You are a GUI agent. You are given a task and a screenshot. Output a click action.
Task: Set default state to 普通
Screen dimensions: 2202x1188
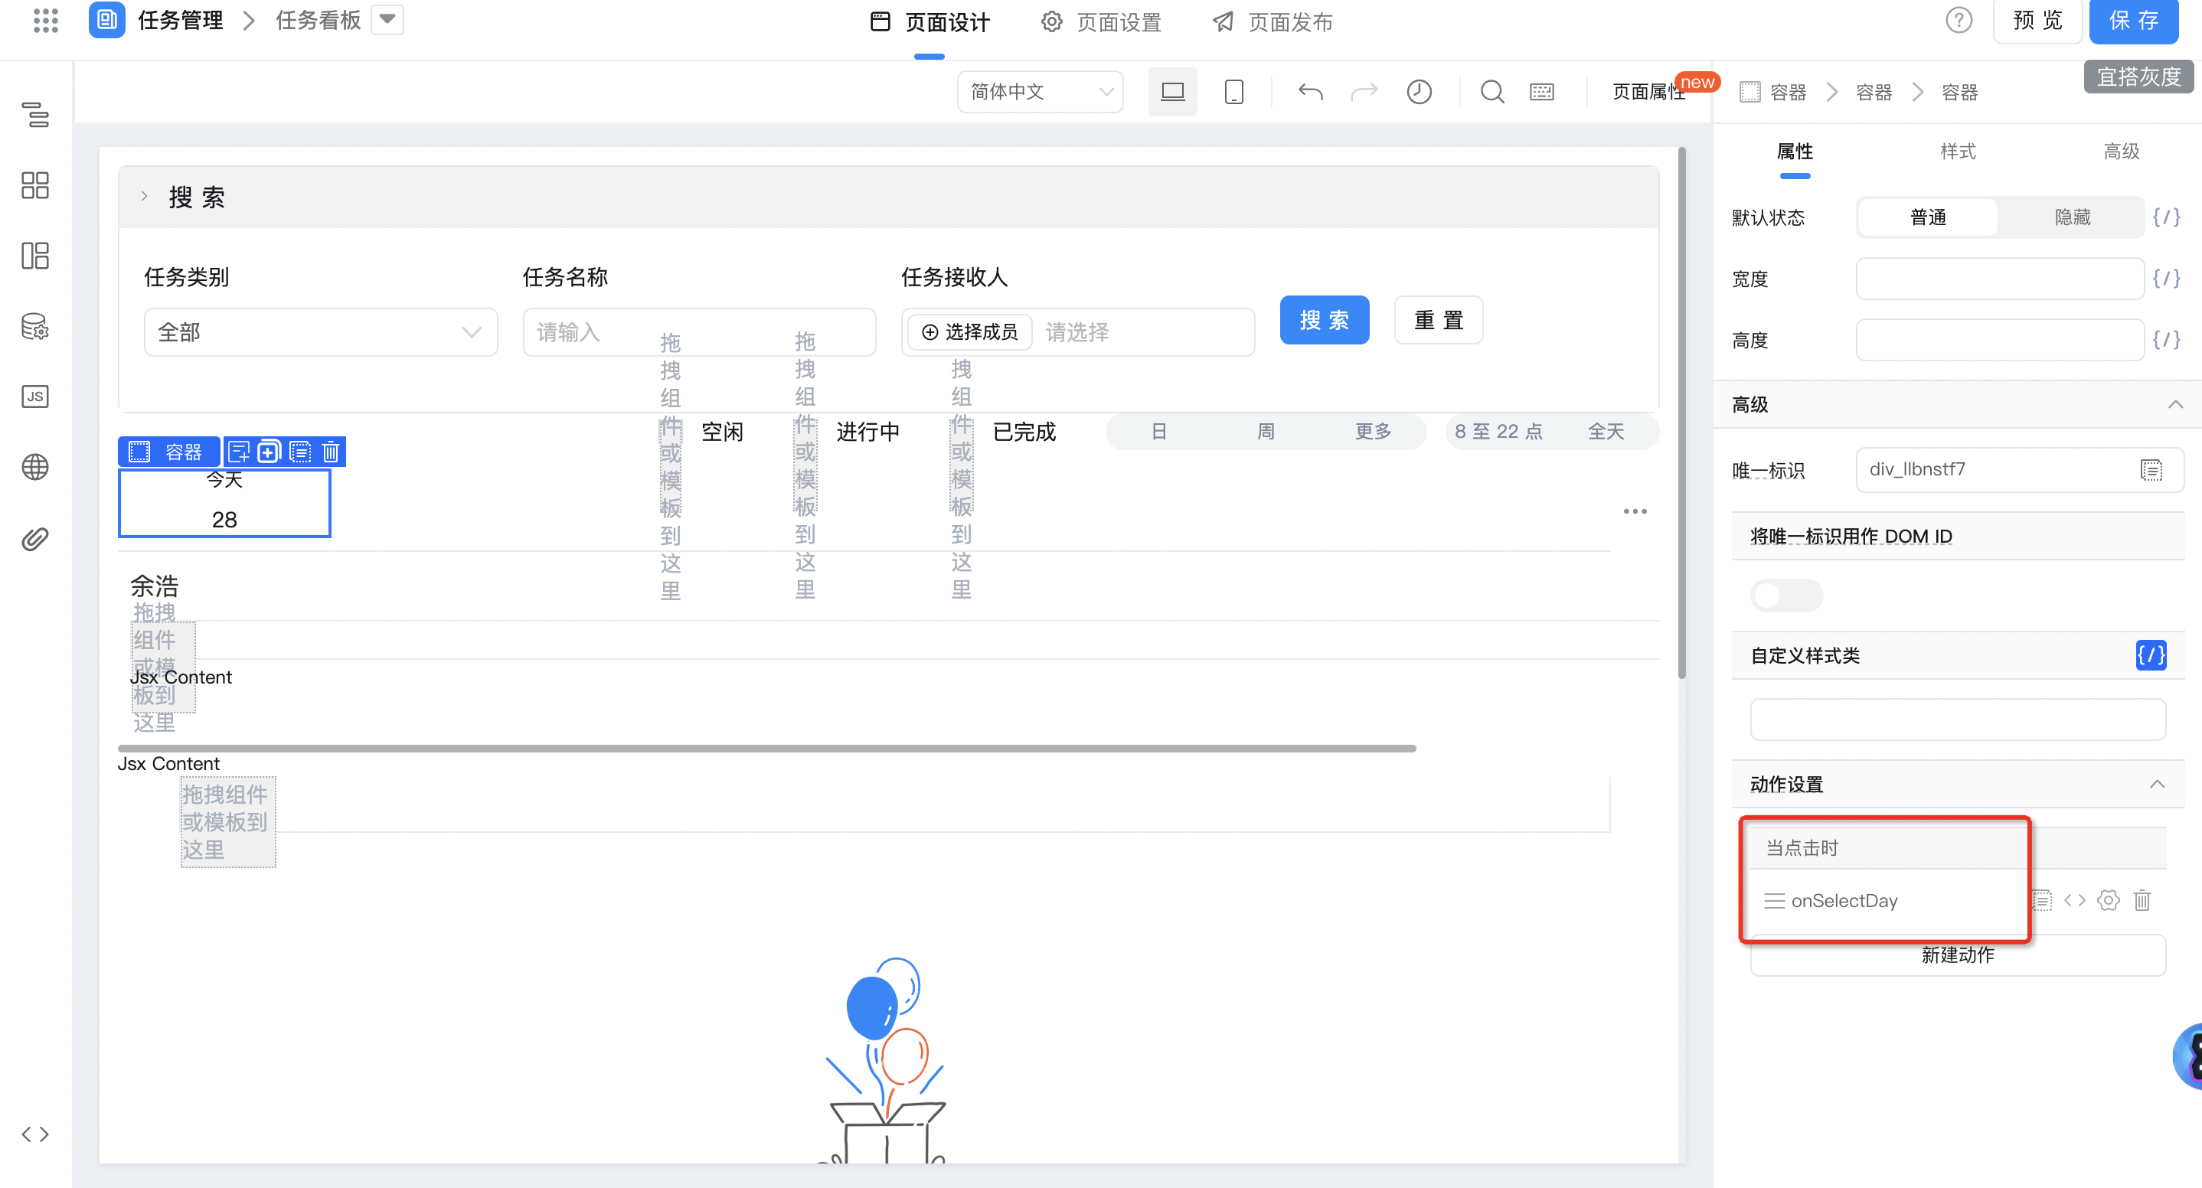[1929, 217]
